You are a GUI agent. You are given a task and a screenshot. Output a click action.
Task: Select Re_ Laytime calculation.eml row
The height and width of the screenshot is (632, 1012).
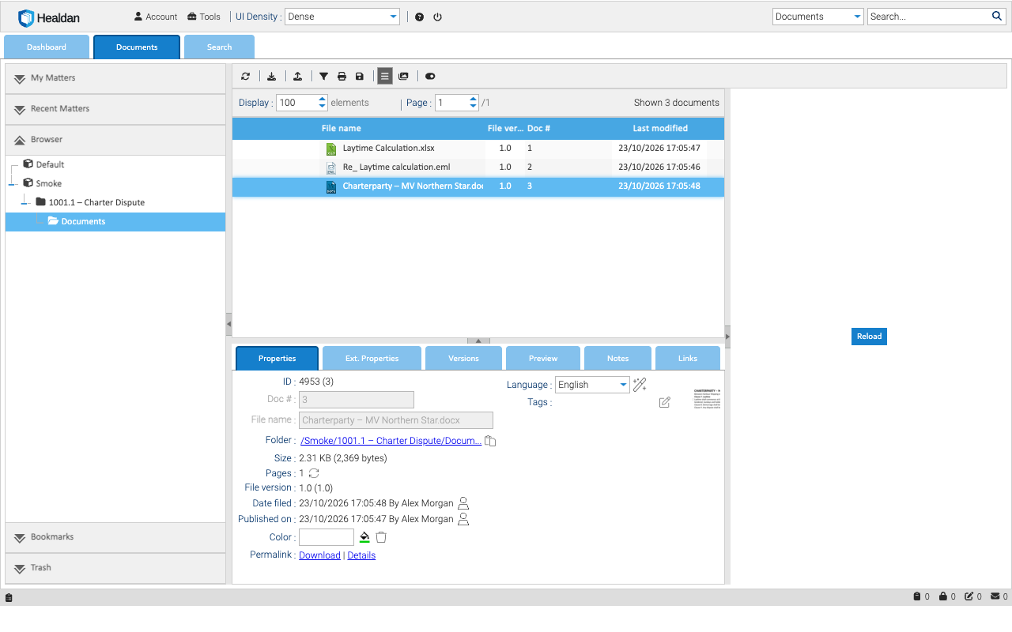click(x=478, y=167)
